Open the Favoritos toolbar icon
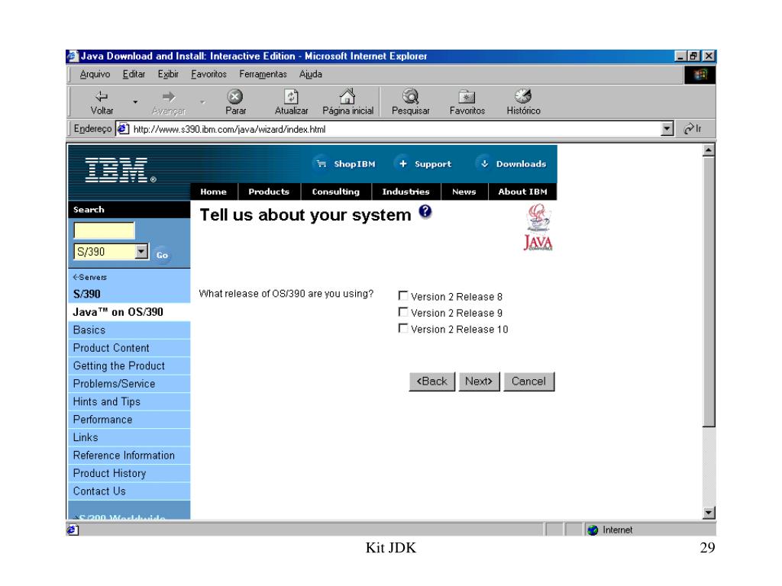Viewport: 782px width, 586px height. pyautogui.click(x=467, y=96)
